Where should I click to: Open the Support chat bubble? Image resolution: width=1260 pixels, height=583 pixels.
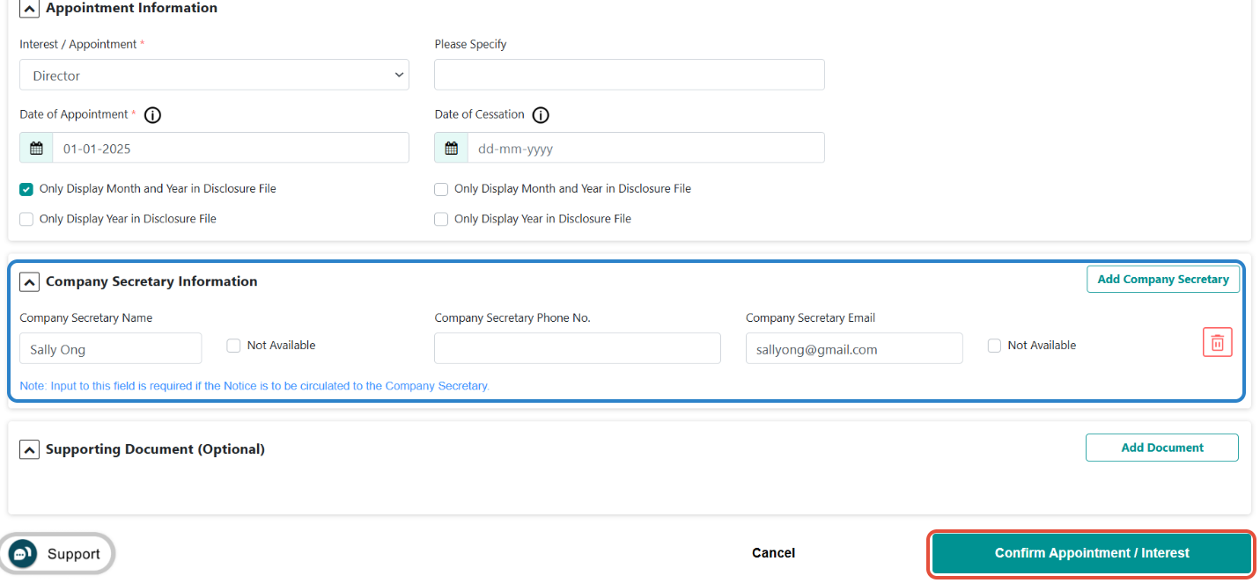tap(56, 554)
